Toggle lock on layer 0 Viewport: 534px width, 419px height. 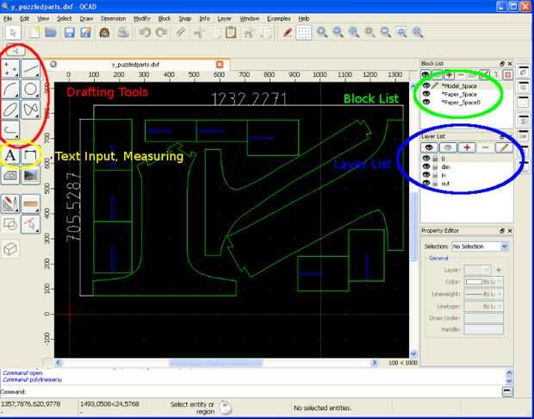coord(435,159)
